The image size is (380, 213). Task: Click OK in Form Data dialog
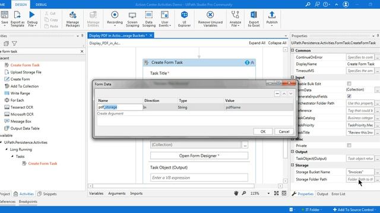pyautogui.click(x=263, y=131)
